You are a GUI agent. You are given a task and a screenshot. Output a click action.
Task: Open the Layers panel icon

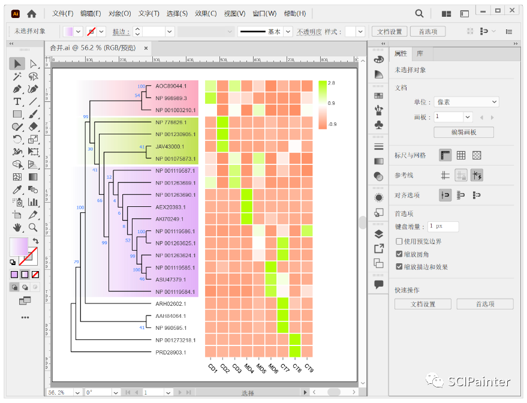(378, 234)
